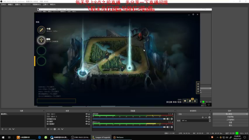
Task: Open Microsoft Edge from taskbar
Action: tap(40, 138)
